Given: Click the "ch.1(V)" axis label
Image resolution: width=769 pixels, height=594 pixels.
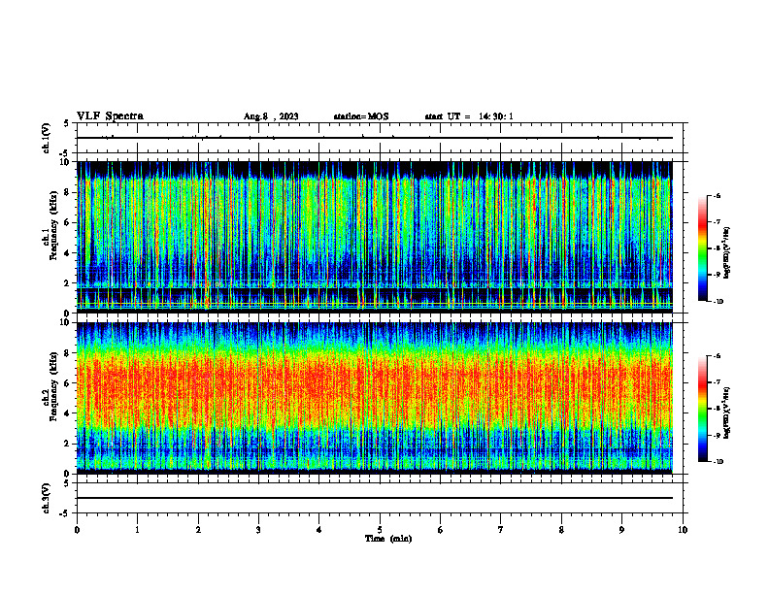Looking at the screenshot, I should point(47,138).
